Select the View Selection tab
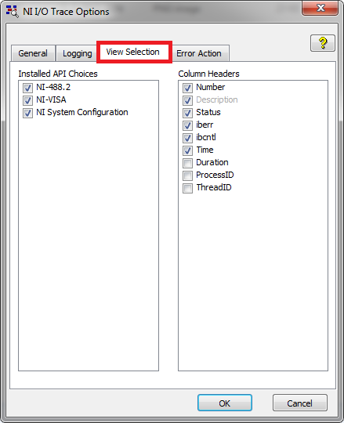 coord(133,52)
